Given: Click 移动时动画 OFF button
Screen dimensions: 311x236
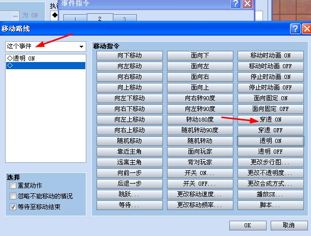Looking at the screenshot, I should [x=271, y=66].
